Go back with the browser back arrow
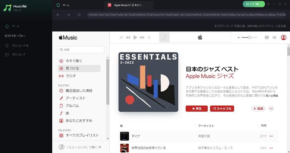 pos(58,15)
